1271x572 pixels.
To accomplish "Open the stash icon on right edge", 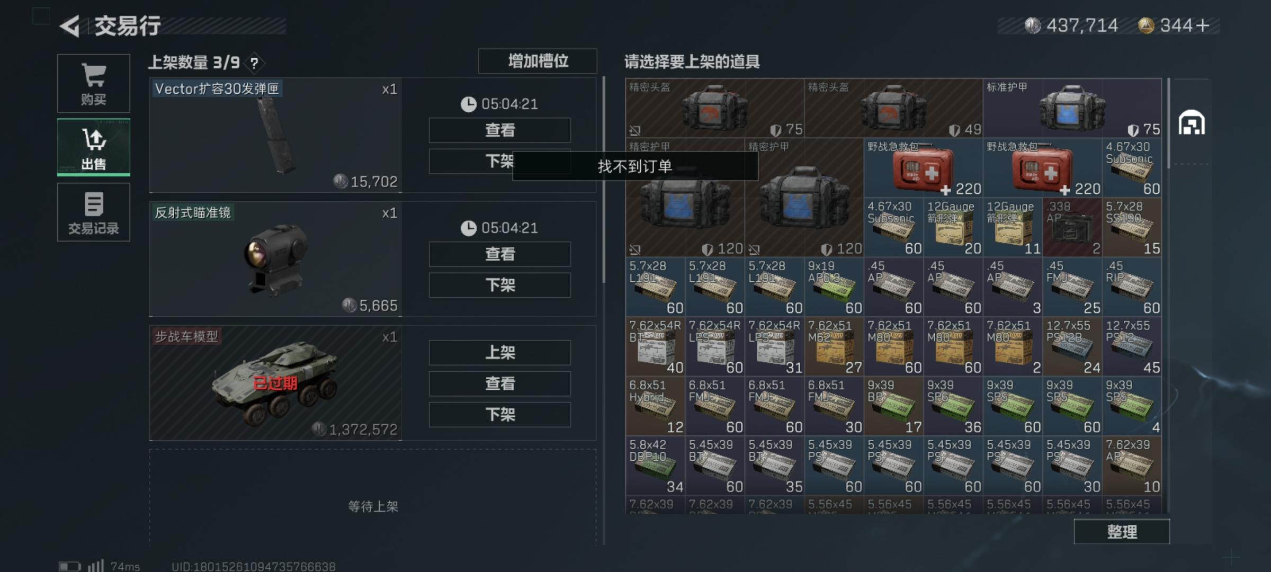I will [x=1192, y=123].
